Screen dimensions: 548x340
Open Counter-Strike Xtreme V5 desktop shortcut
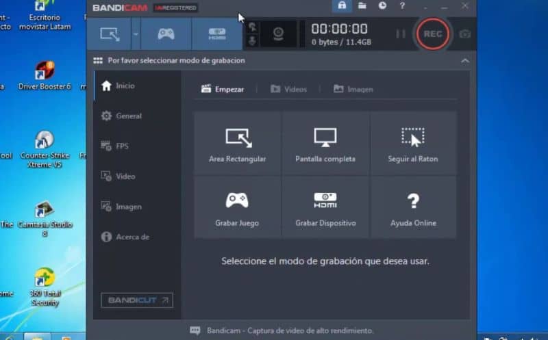45,149
